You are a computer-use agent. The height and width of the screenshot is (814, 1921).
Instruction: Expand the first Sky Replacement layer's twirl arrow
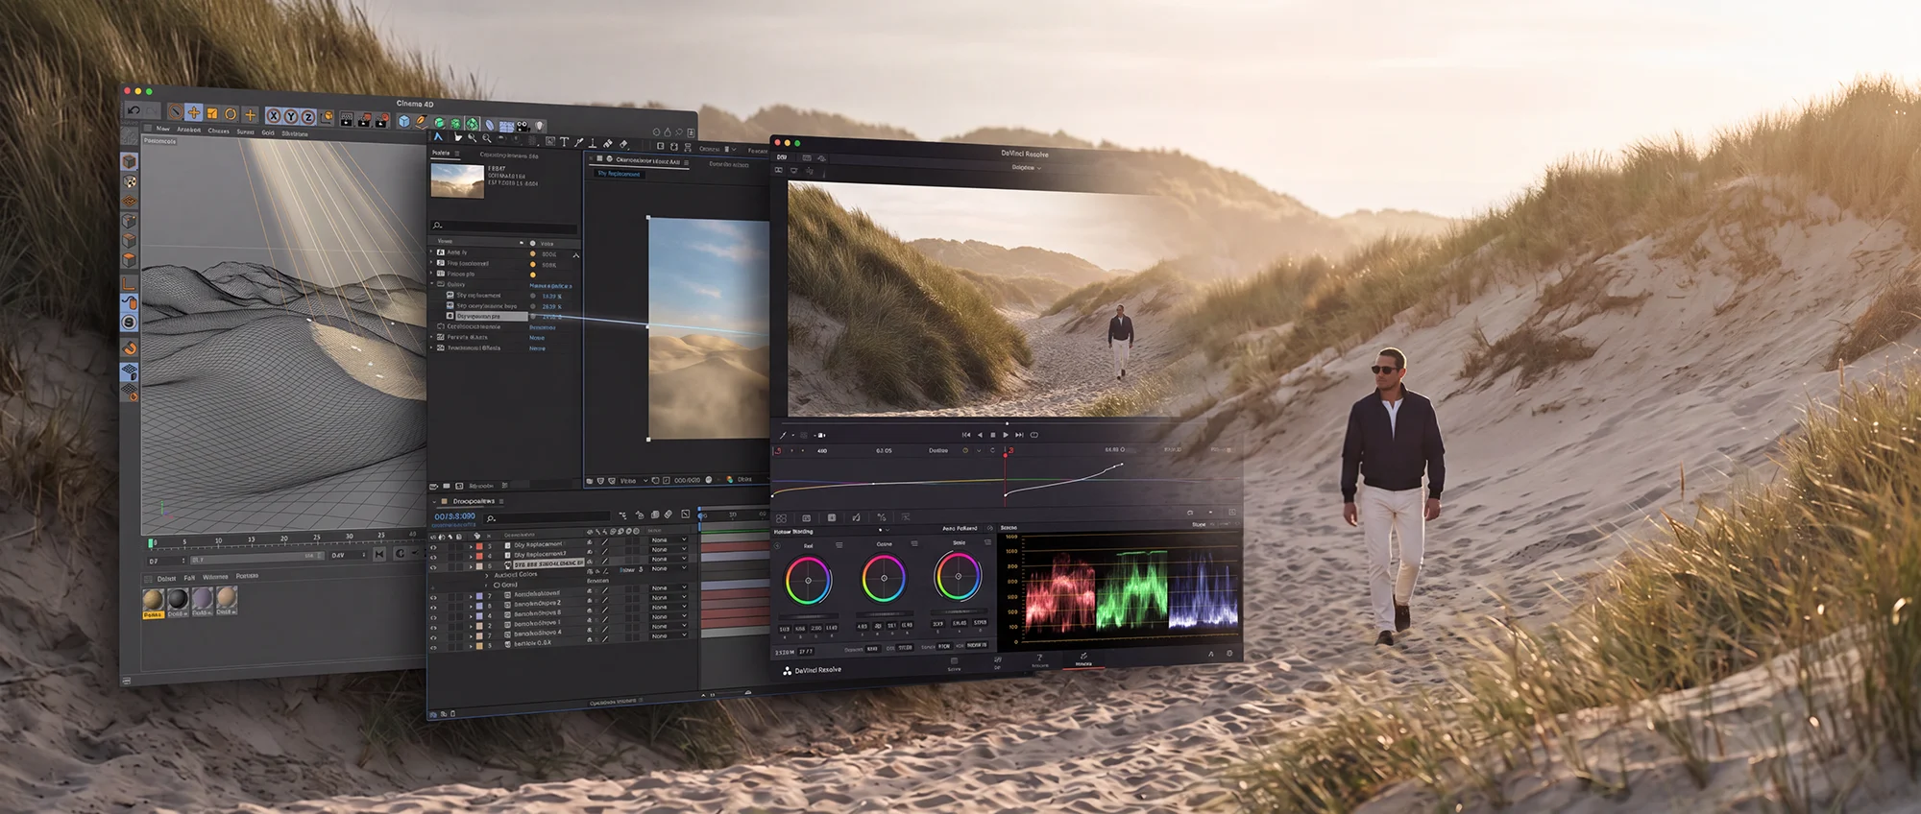tap(471, 547)
